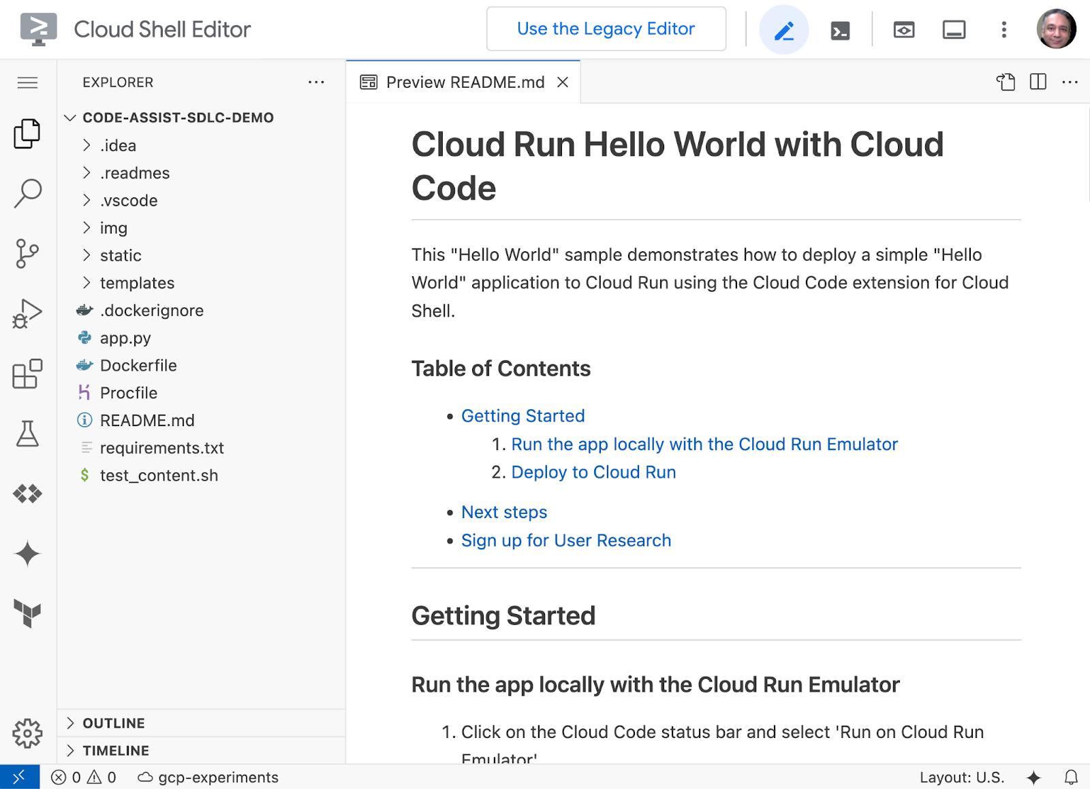Expand the templates folder

pyautogui.click(x=137, y=283)
